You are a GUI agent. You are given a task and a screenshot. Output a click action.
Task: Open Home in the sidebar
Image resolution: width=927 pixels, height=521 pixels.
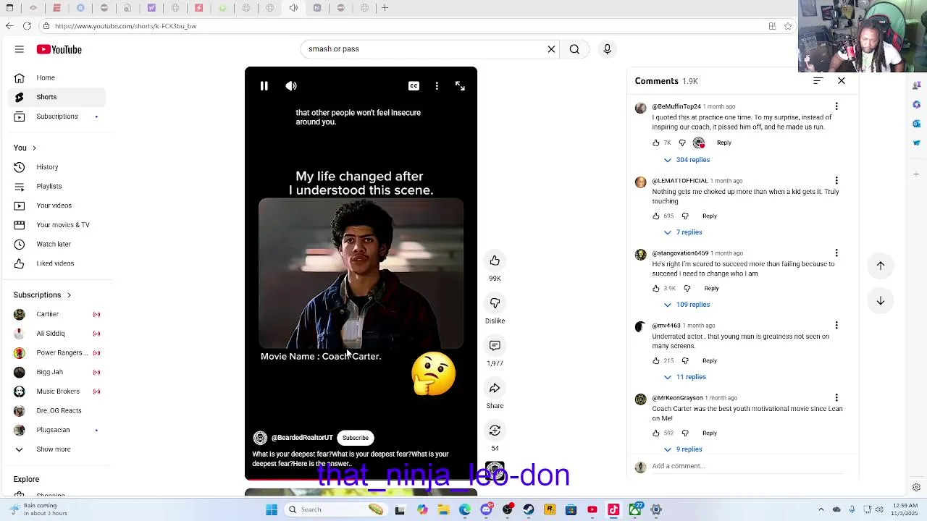tap(56, 77)
